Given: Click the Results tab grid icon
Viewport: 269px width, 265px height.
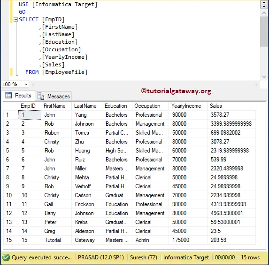Looking at the screenshot, I should click(8, 95).
